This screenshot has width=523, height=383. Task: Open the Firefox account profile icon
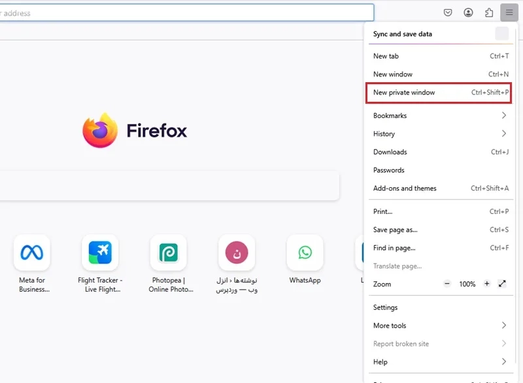(x=468, y=12)
